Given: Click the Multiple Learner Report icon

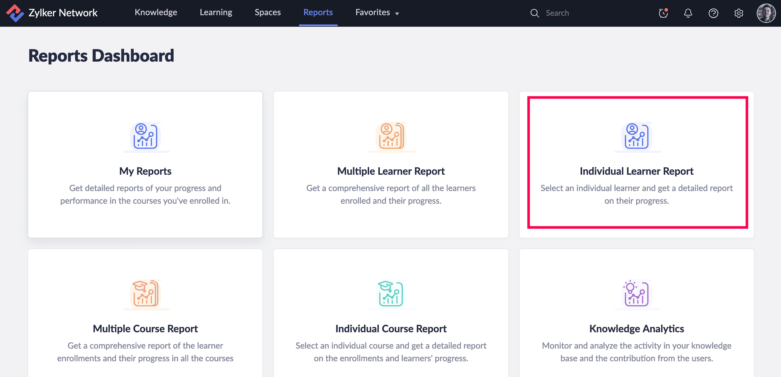Looking at the screenshot, I should (391, 136).
